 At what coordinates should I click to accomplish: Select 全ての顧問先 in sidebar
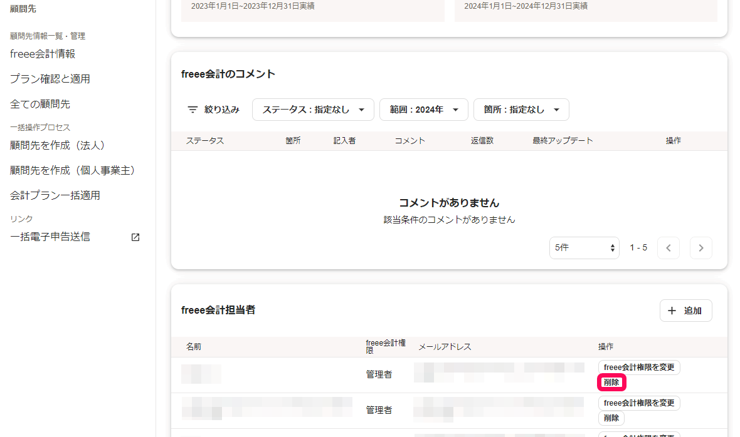coord(40,104)
